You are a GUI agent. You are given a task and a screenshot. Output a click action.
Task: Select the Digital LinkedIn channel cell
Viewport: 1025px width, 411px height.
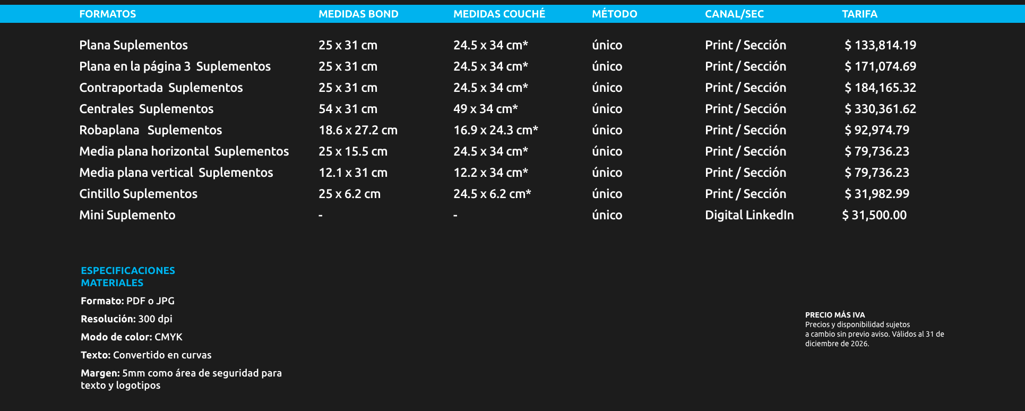[749, 215]
